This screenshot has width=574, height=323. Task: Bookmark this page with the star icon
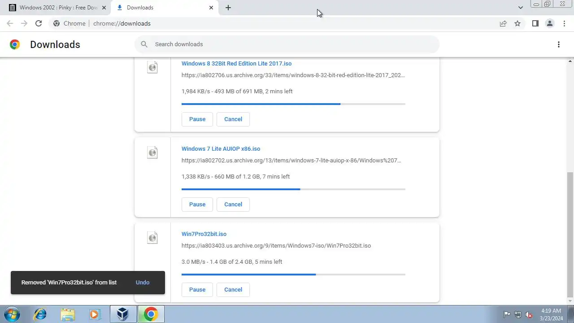(517, 23)
